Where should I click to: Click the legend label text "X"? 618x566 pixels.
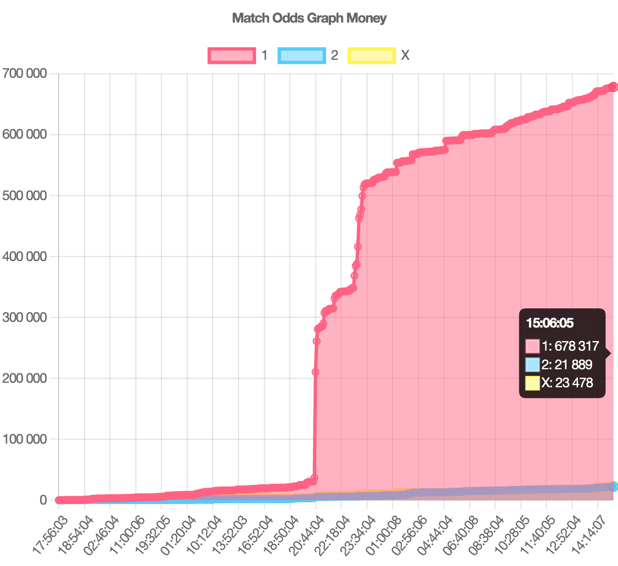point(405,55)
